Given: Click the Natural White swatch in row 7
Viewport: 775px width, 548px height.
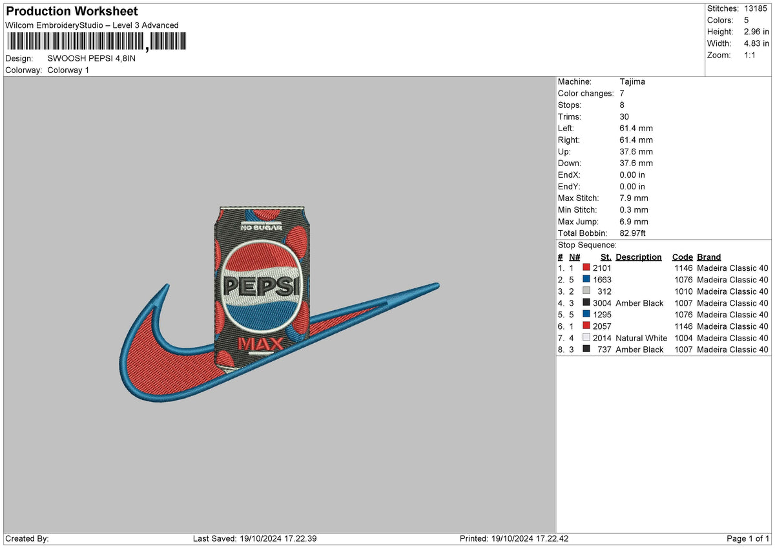Looking at the screenshot, I should (585, 338).
